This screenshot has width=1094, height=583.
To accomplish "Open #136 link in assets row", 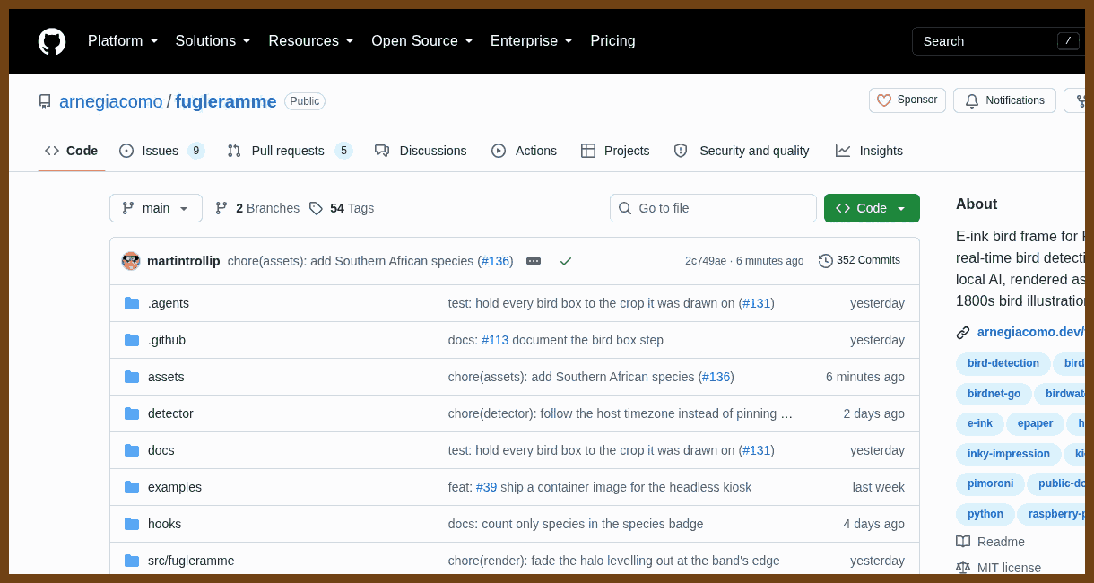I will pos(716,377).
